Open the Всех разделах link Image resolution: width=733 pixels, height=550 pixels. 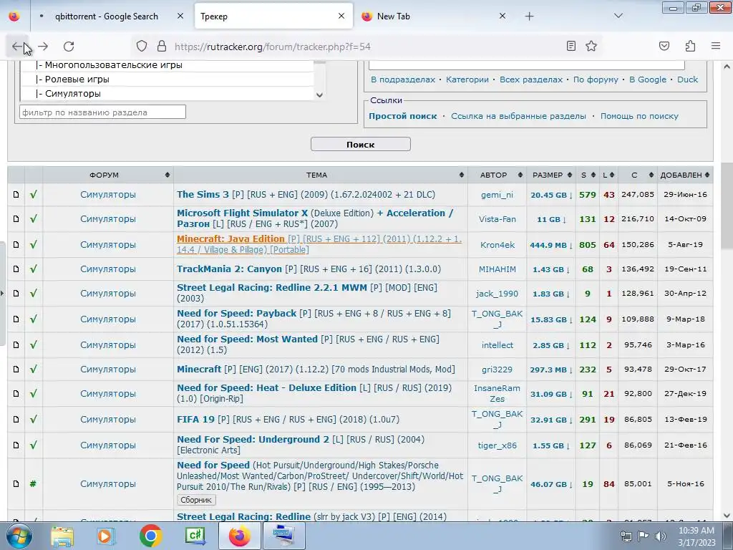click(531, 79)
